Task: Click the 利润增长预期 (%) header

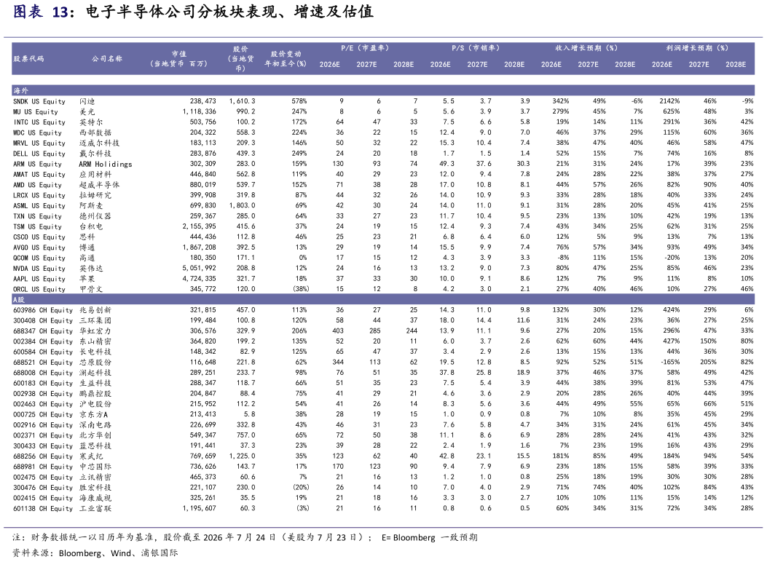Action: [697, 48]
